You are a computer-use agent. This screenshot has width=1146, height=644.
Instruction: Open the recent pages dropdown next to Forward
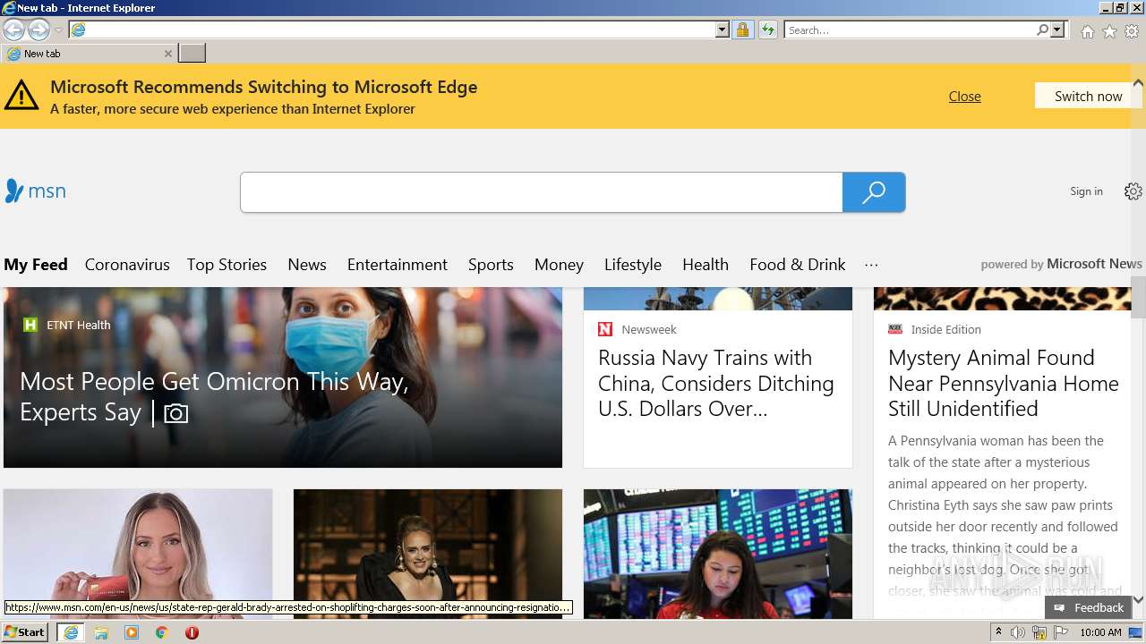58,30
